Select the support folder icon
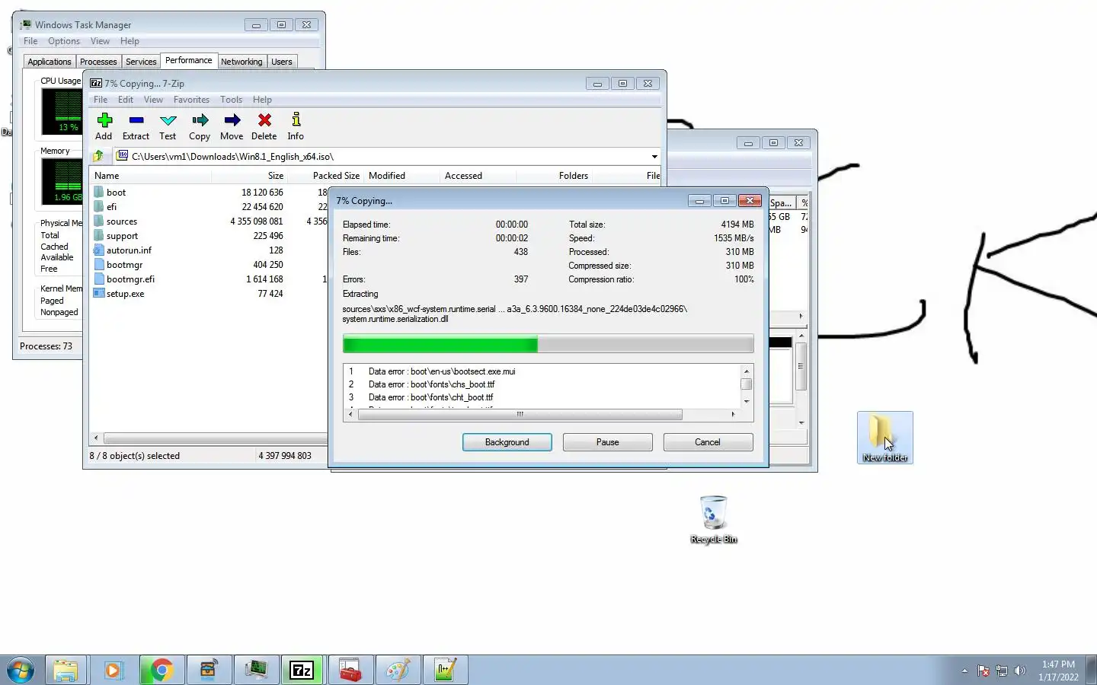The image size is (1097, 685). 98,236
